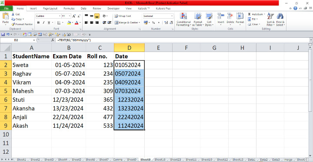
Task: Align text right in cell
Action: tap(97, 23)
